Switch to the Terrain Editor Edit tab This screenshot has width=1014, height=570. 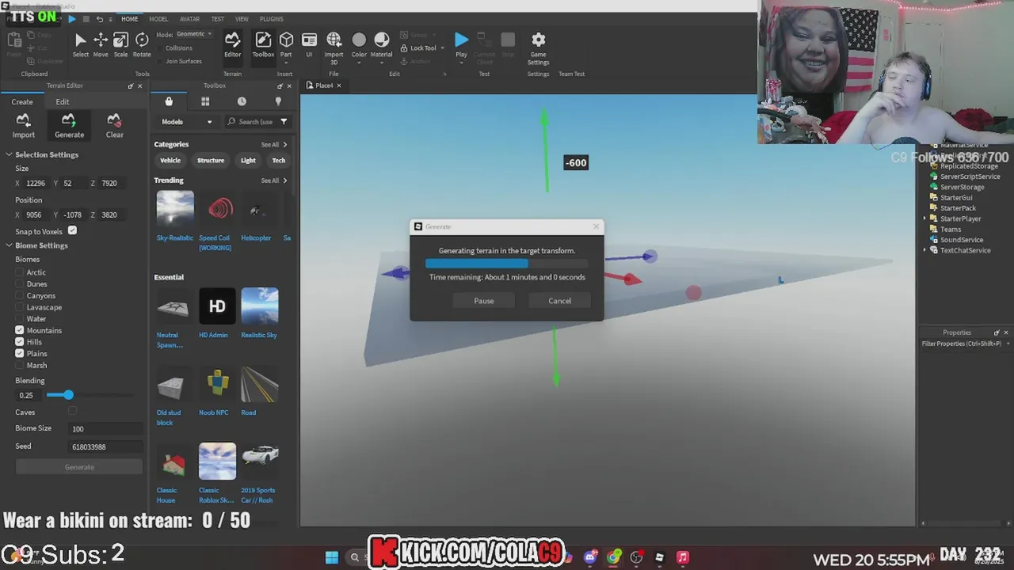(x=63, y=101)
